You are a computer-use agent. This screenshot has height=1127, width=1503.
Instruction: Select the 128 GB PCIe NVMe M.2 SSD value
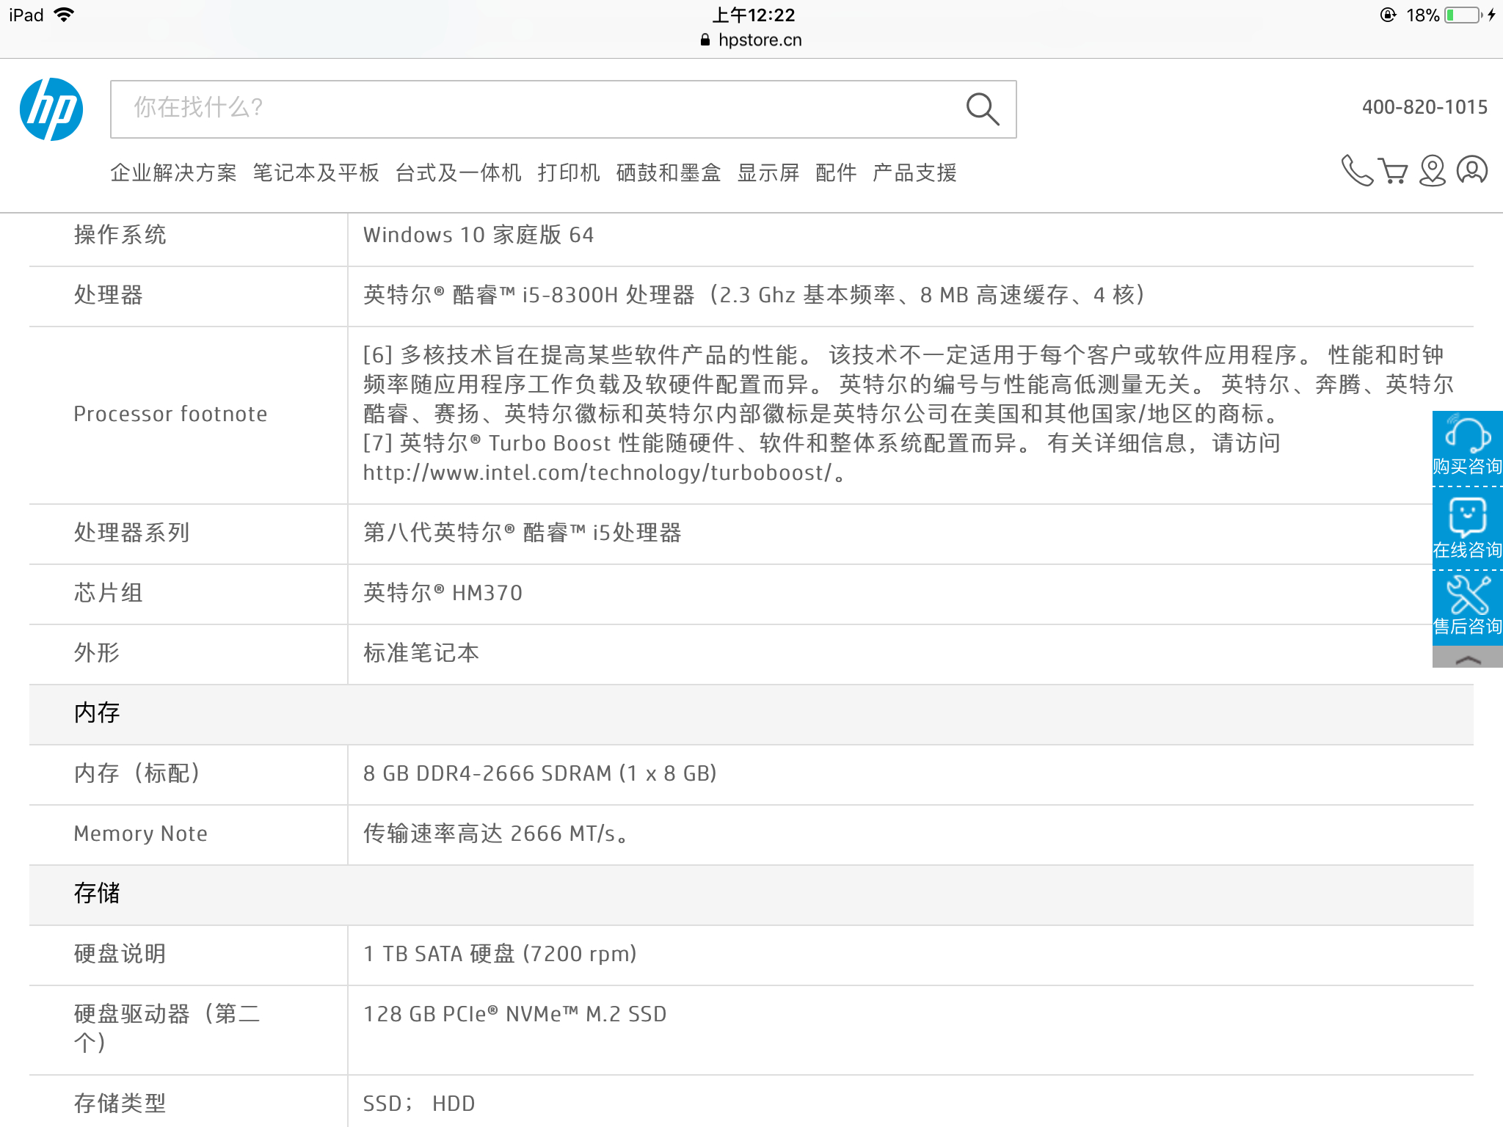514,1014
